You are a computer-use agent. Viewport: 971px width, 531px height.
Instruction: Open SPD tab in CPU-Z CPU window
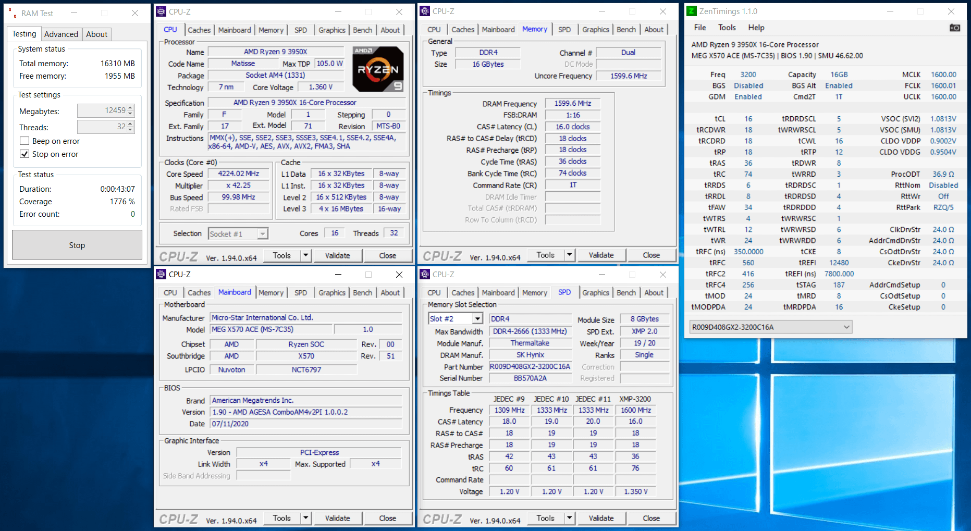(301, 30)
